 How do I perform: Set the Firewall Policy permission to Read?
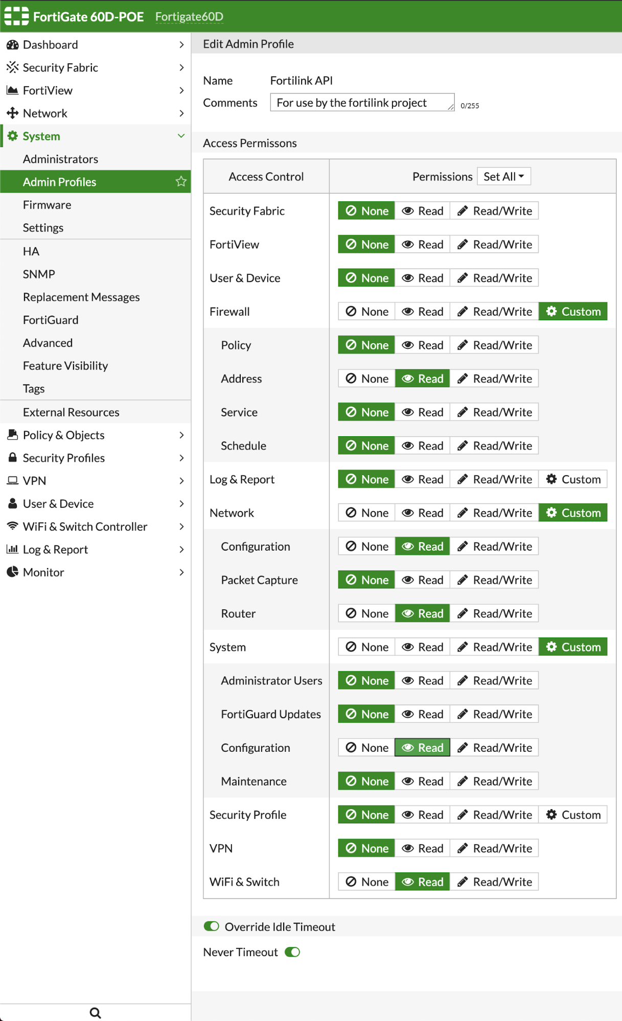423,345
